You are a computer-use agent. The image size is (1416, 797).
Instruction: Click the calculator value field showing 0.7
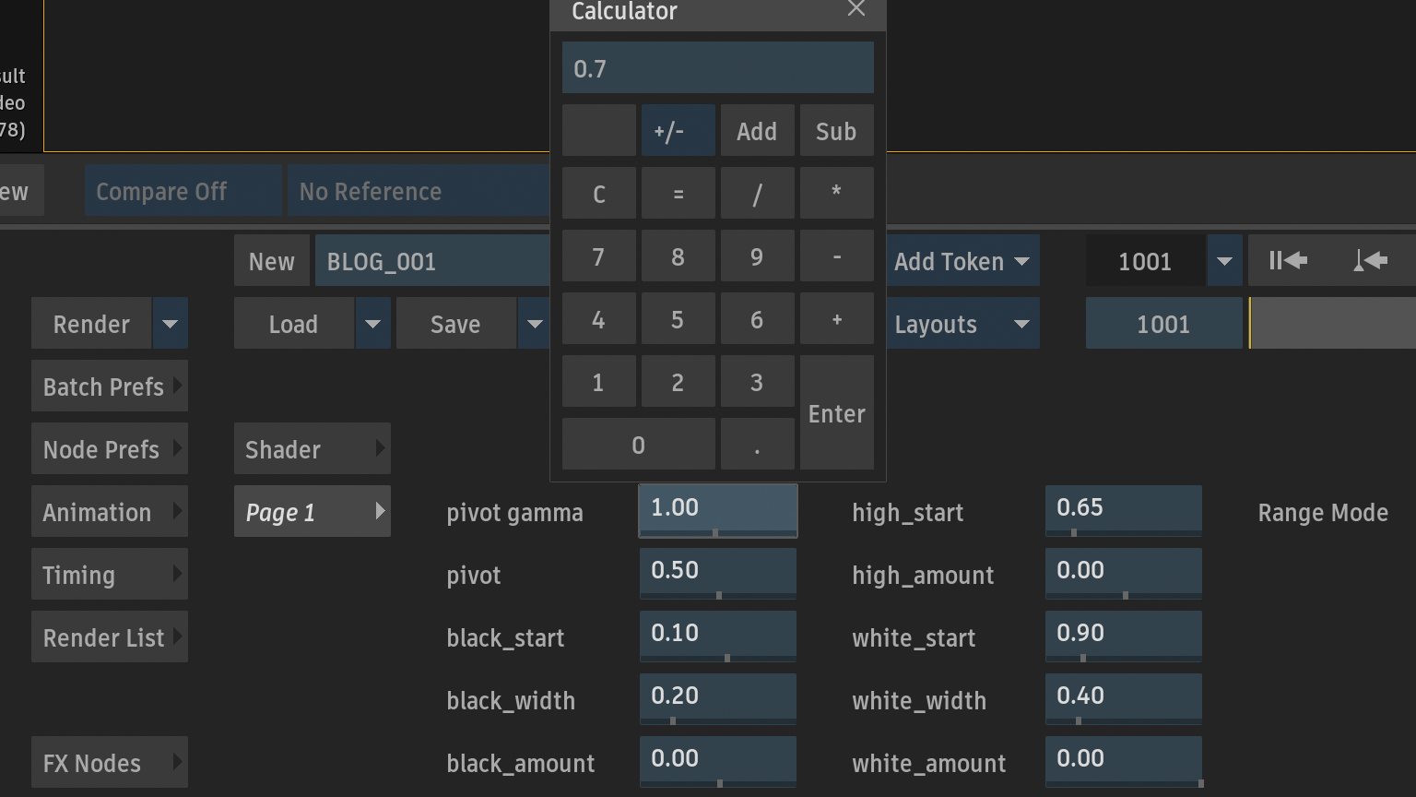click(x=718, y=67)
